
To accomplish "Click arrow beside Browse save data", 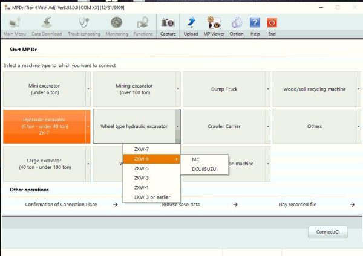I will (235, 205).
